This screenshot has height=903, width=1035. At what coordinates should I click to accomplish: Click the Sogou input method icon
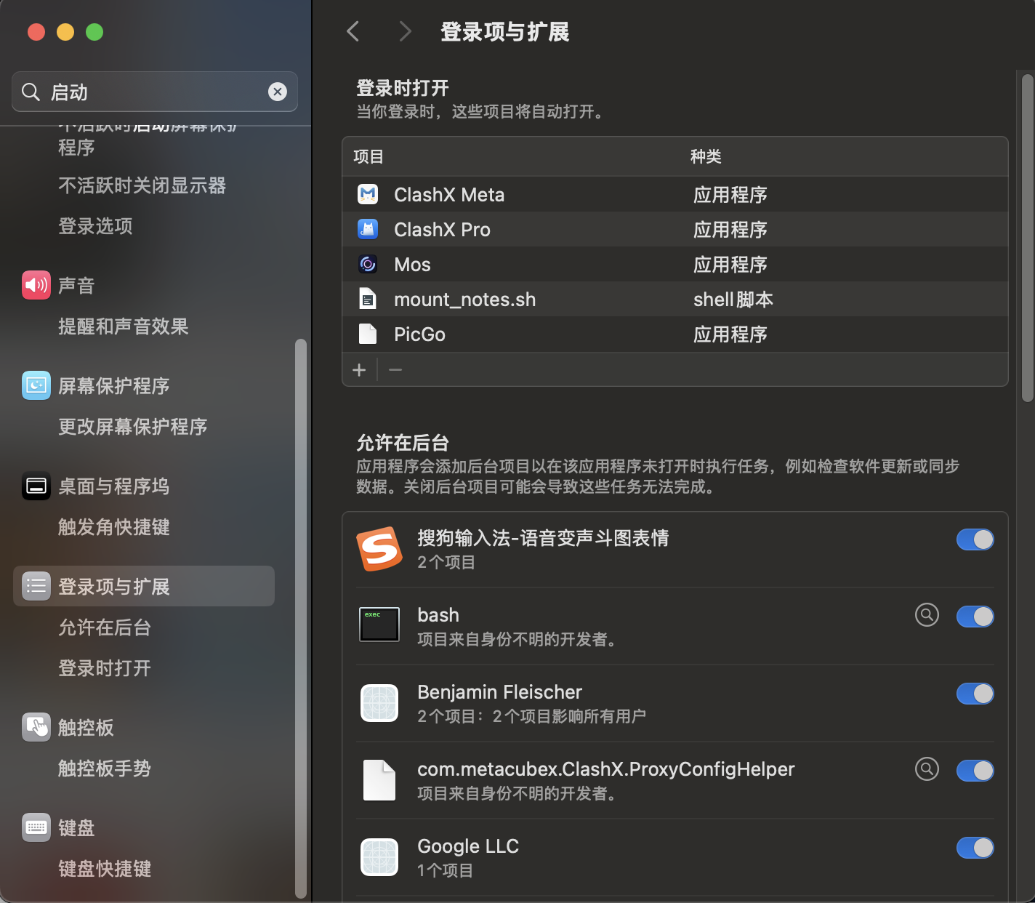coord(379,549)
